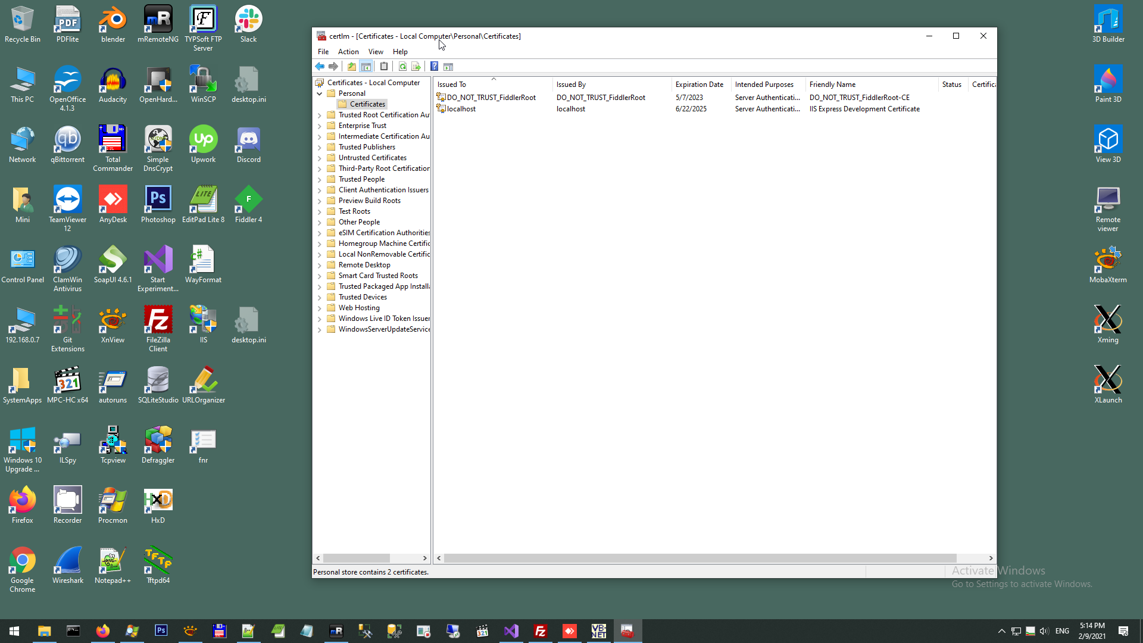The image size is (1143, 643).
Task: Toggle Show/Hide Console Tree icon
Action: [366, 67]
